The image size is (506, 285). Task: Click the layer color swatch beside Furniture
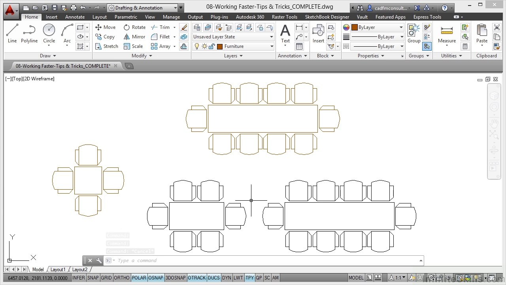point(220,46)
